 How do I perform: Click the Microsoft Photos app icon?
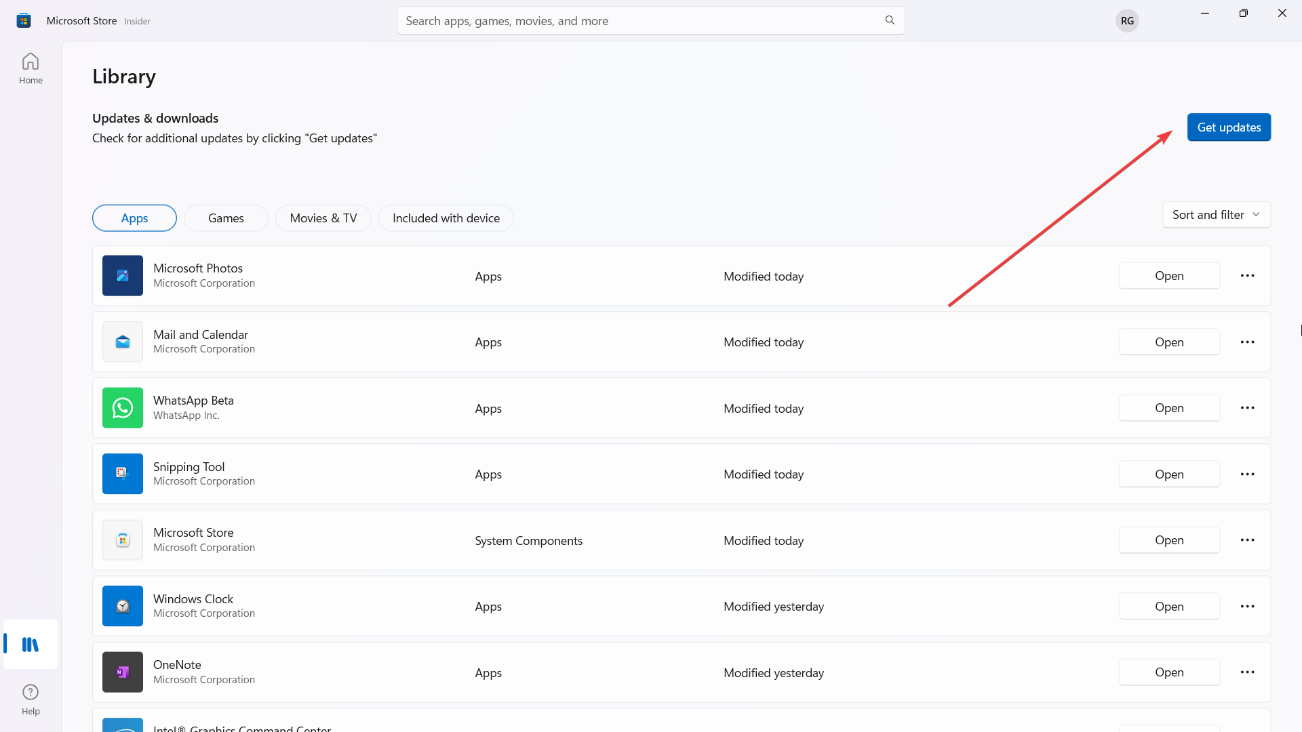click(123, 275)
